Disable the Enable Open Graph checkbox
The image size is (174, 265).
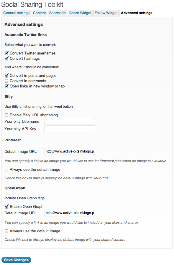pyautogui.click(x=6, y=206)
